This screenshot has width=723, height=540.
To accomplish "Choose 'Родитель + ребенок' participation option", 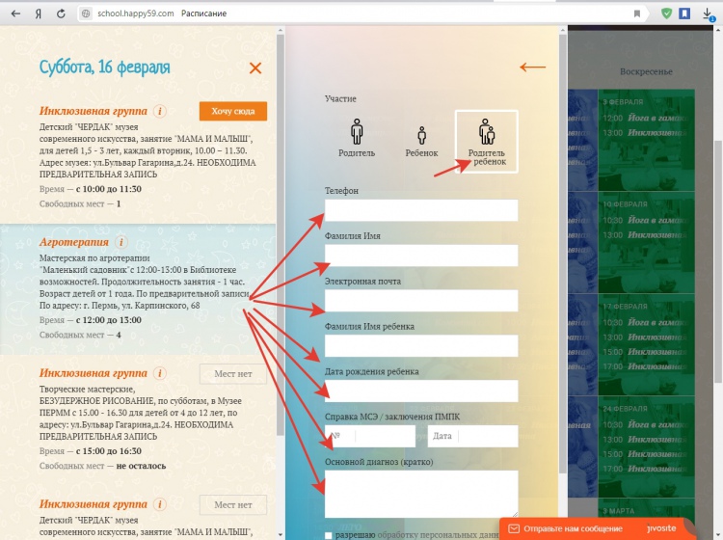I will tap(486, 141).
